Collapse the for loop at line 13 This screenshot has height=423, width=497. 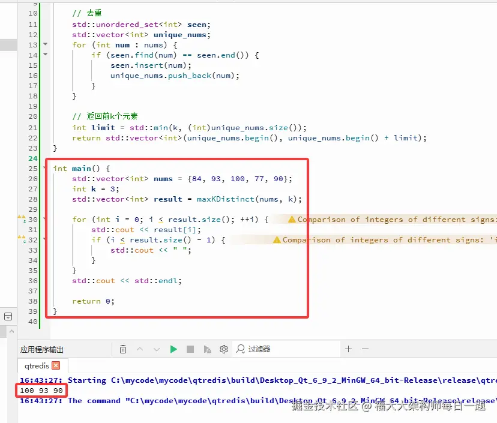(x=46, y=44)
